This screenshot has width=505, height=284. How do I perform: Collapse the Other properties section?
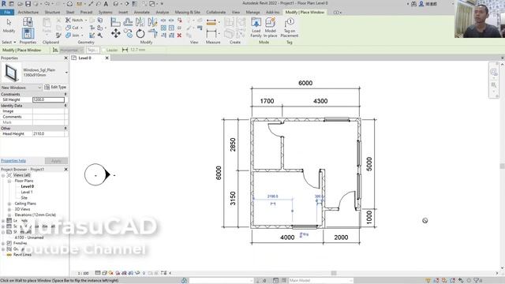(65, 128)
